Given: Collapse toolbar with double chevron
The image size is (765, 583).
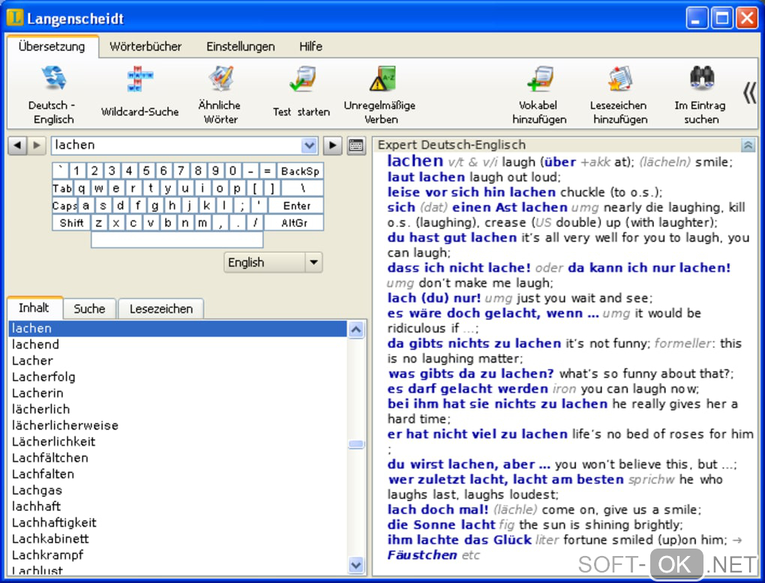Looking at the screenshot, I should coord(749,93).
